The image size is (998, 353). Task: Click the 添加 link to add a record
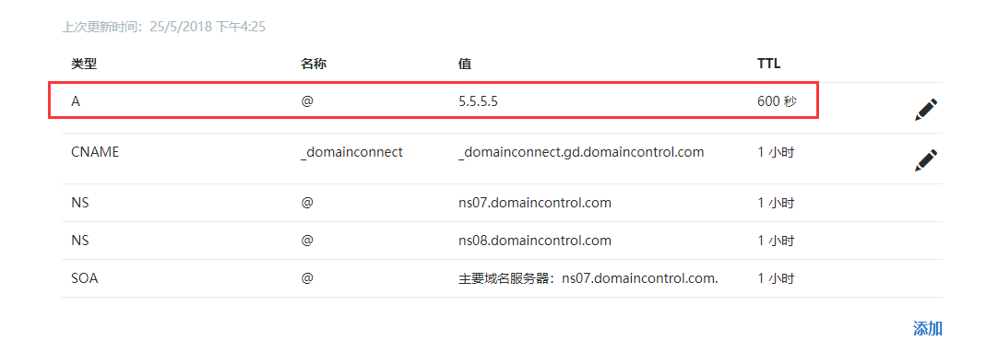tap(927, 328)
